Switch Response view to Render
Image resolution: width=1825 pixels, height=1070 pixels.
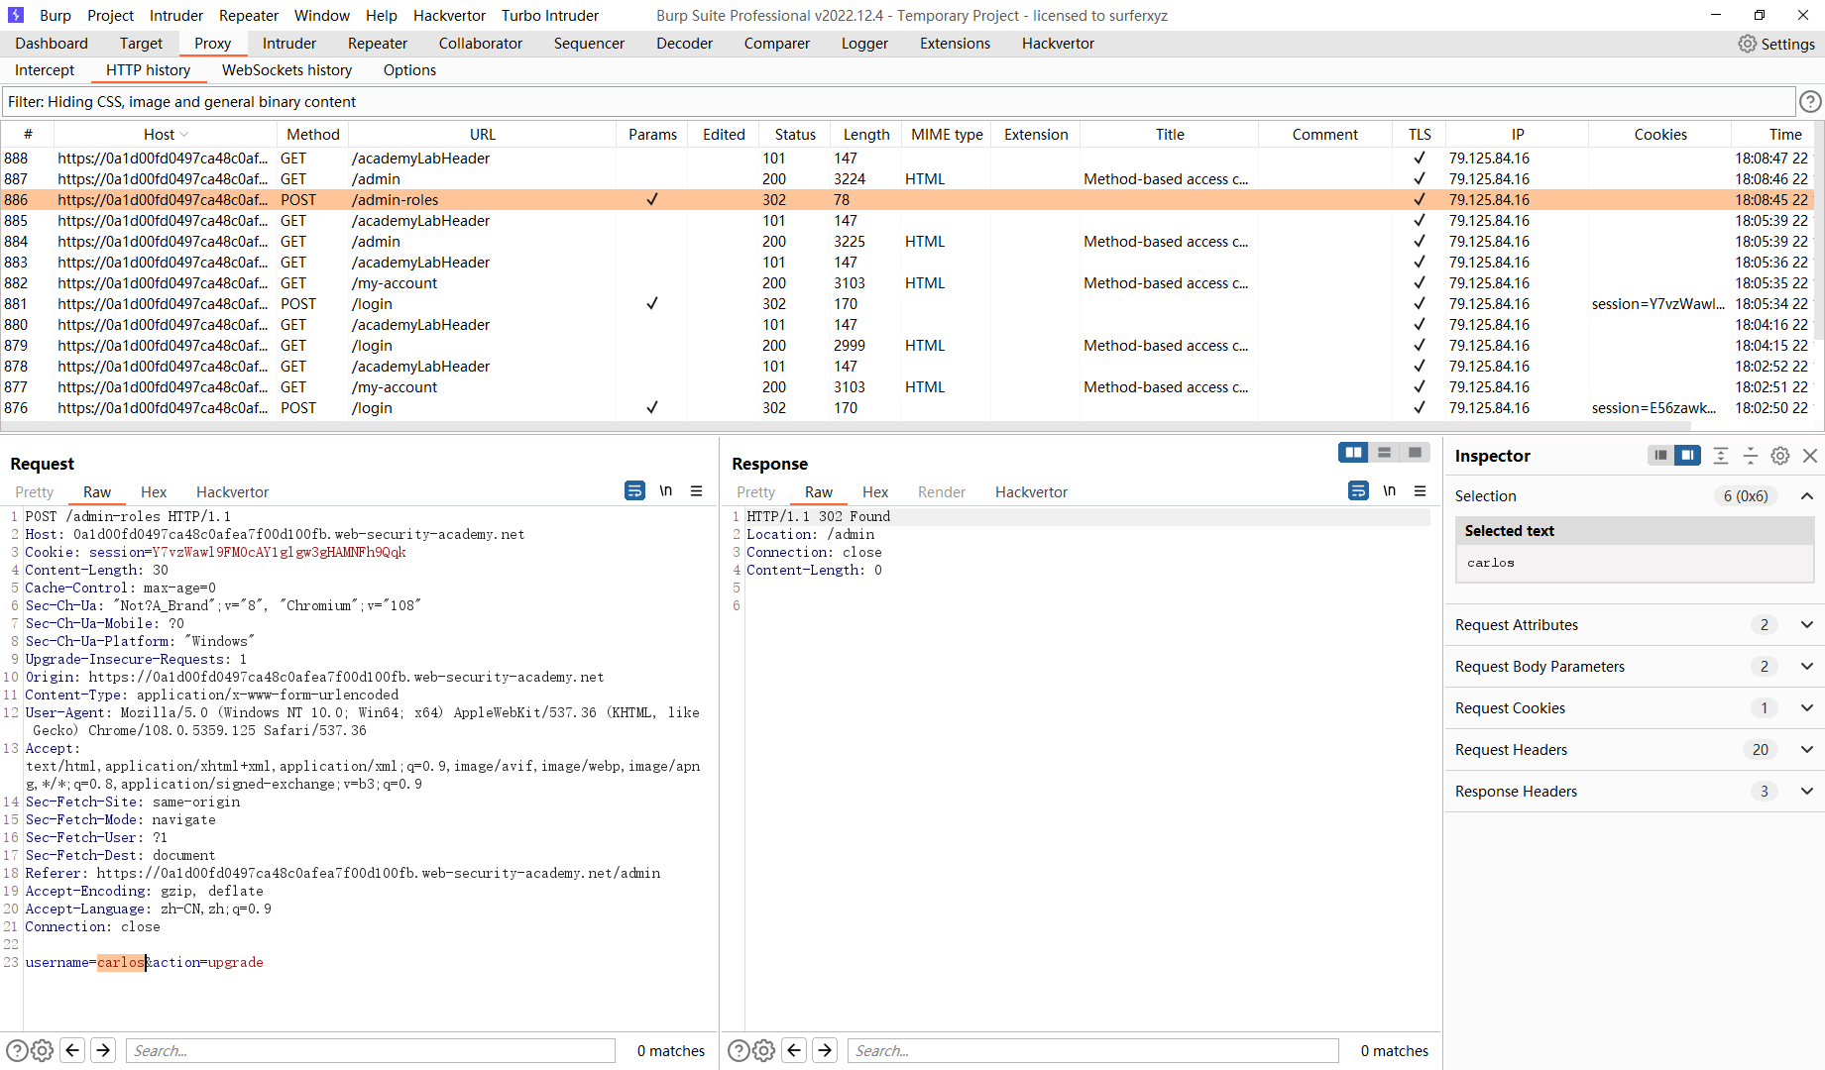click(941, 492)
